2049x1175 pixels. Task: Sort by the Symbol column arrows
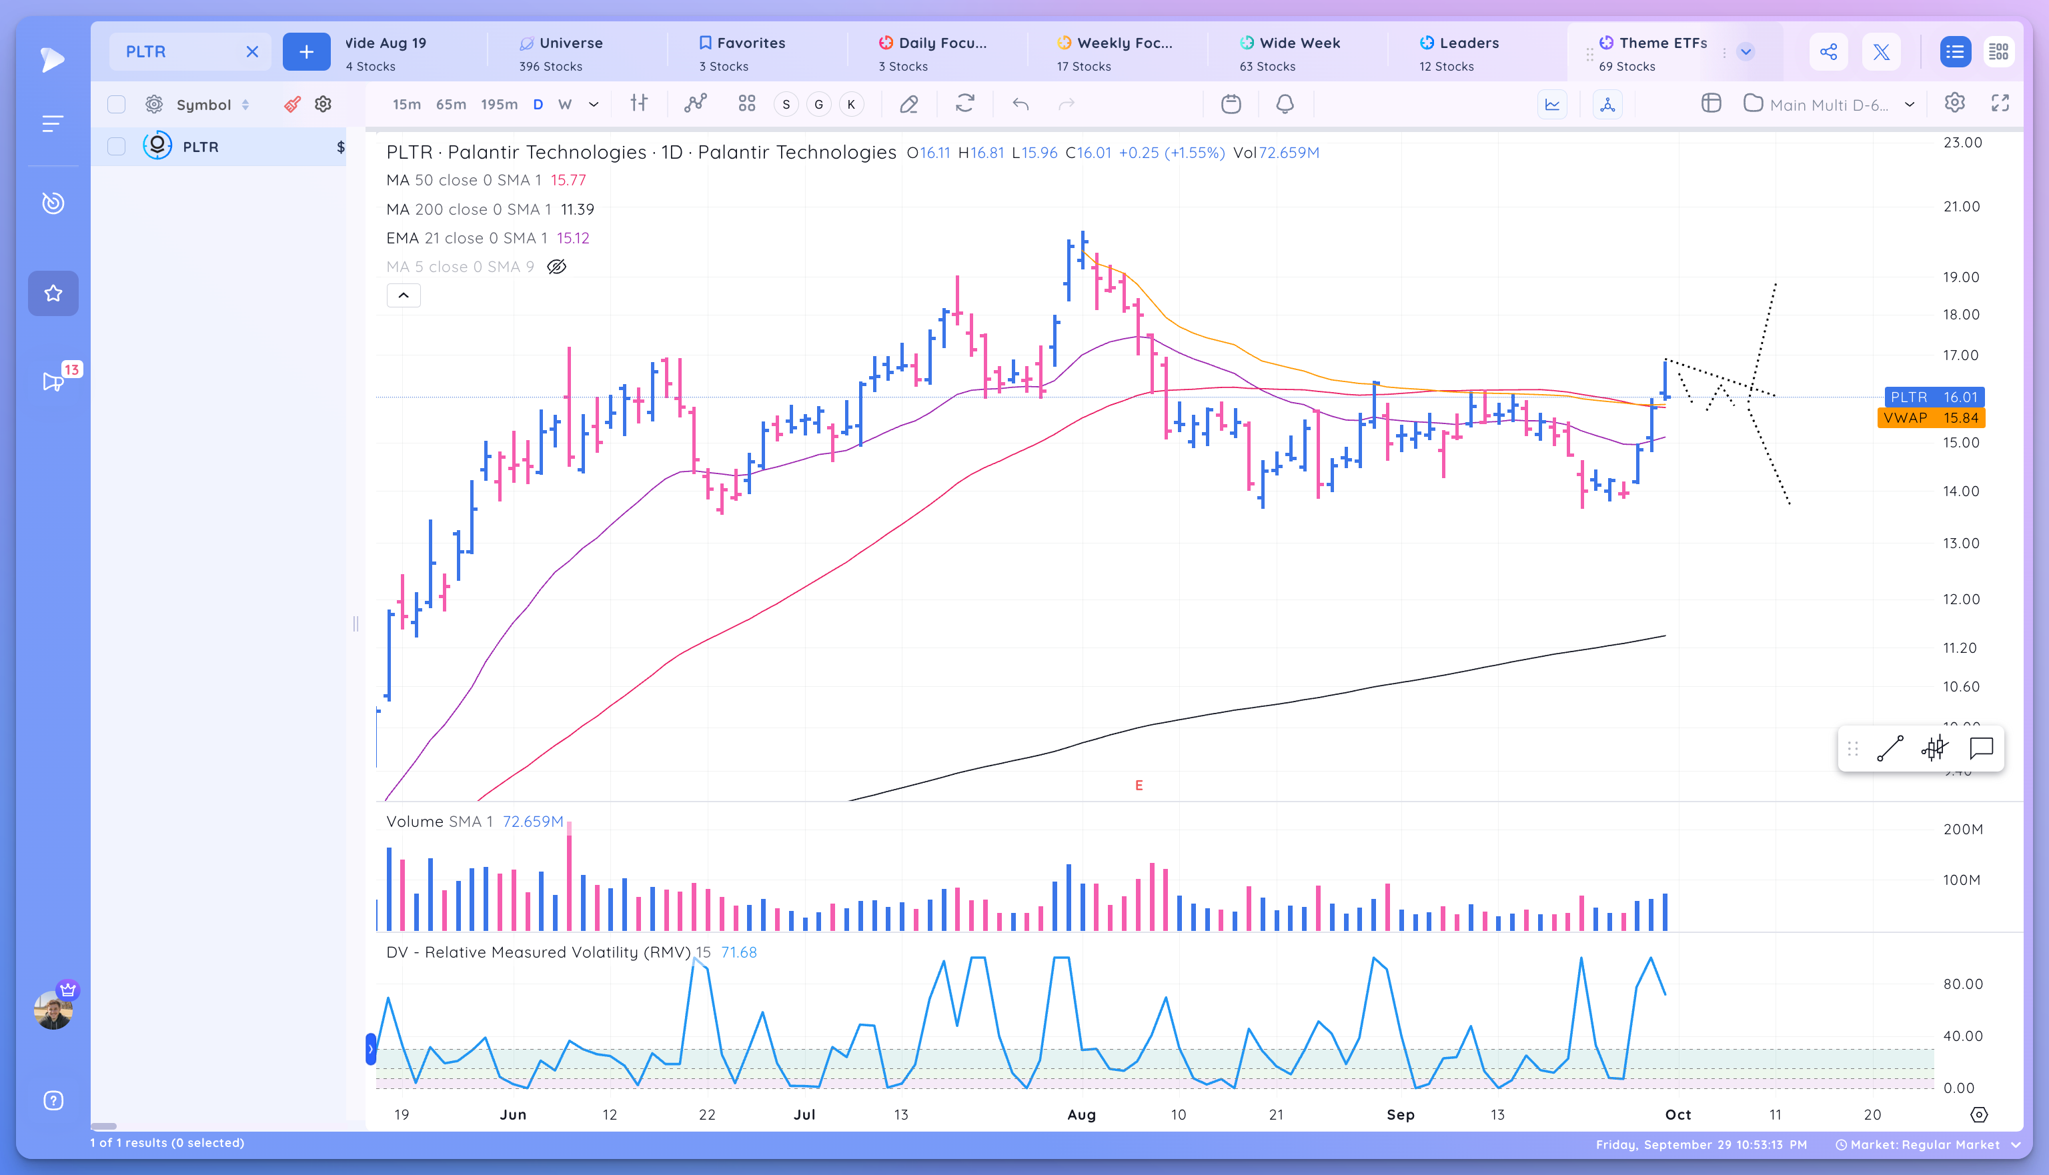click(x=245, y=105)
